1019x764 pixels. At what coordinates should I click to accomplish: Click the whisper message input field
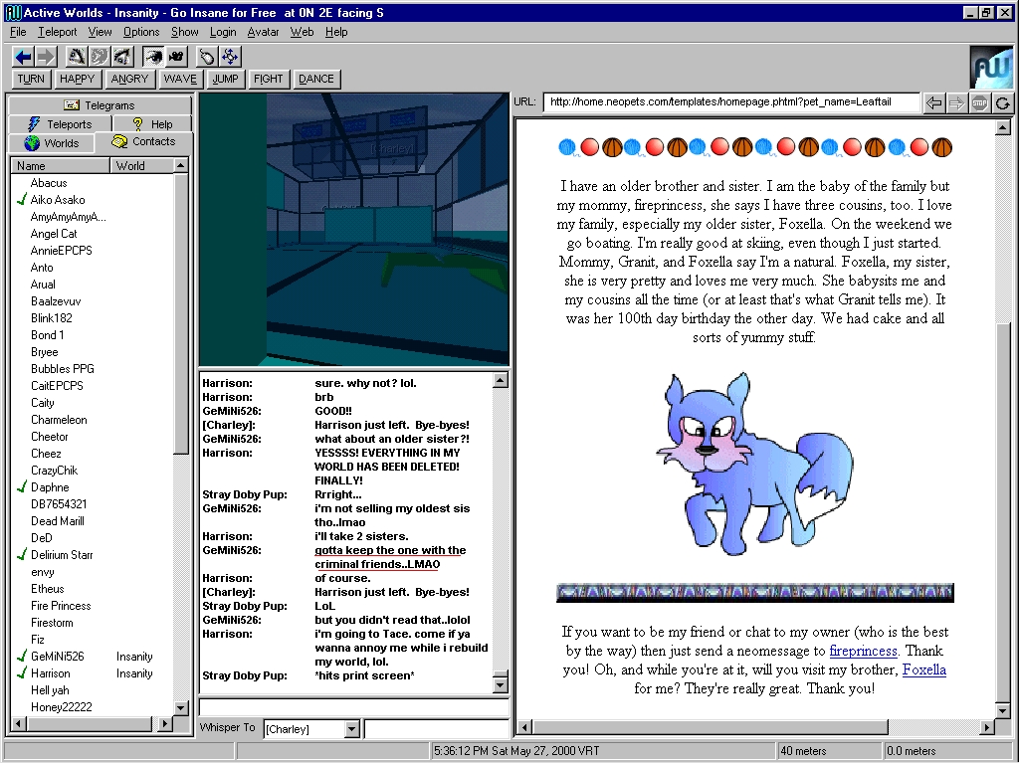click(x=436, y=729)
